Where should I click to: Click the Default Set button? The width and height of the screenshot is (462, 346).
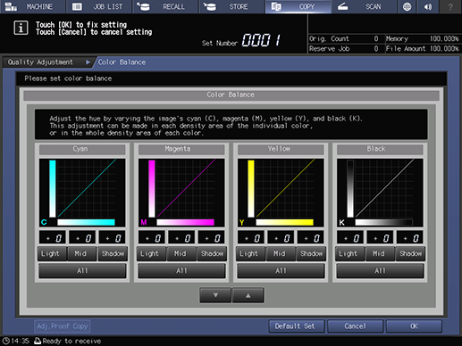(x=296, y=326)
